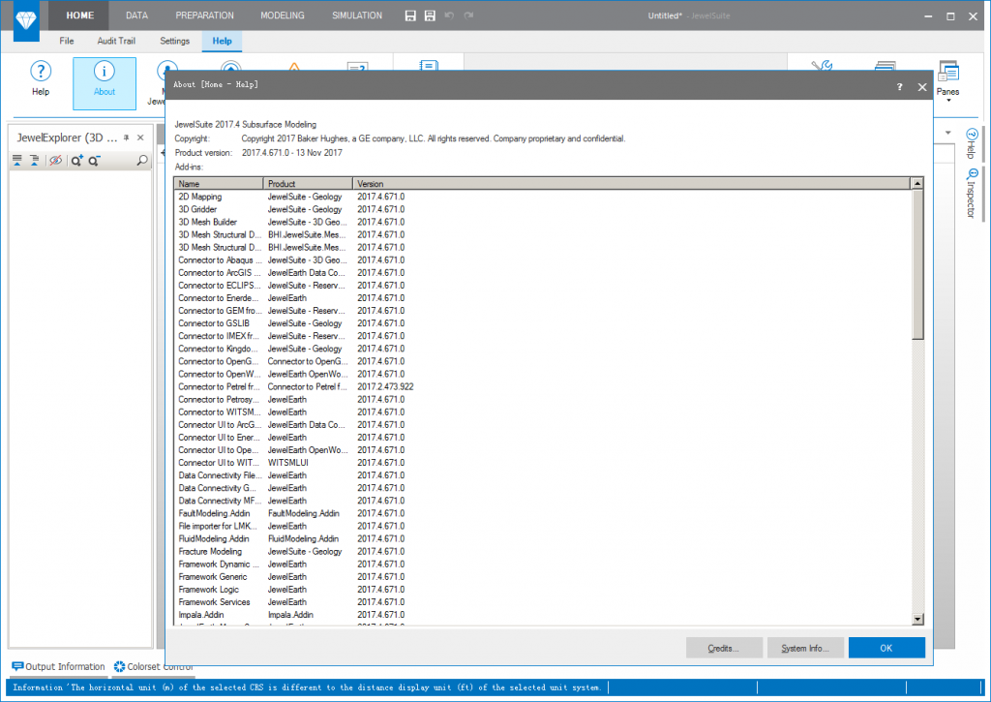
Task: Select the FluidModeling.Addin row
Action: pyautogui.click(x=543, y=538)
